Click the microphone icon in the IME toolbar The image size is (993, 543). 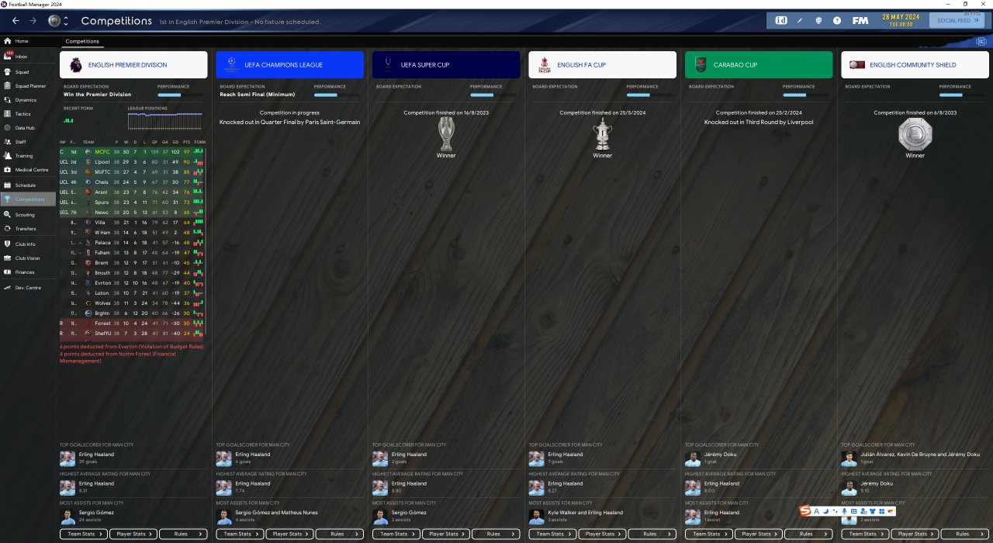coord(845,511)
